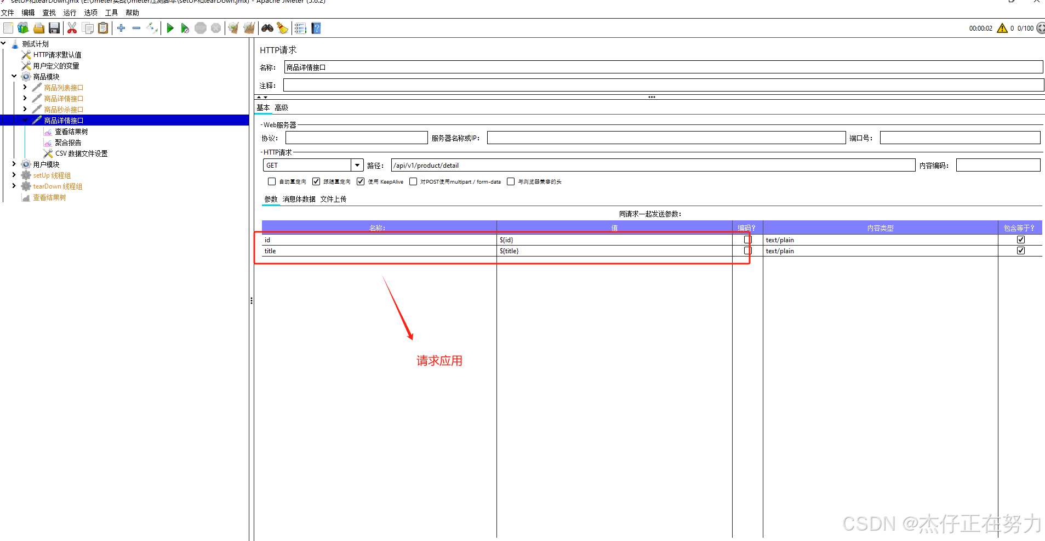Click the 服务器名称或IP input field
The image size is (1045, 541).
pos(666,138)
